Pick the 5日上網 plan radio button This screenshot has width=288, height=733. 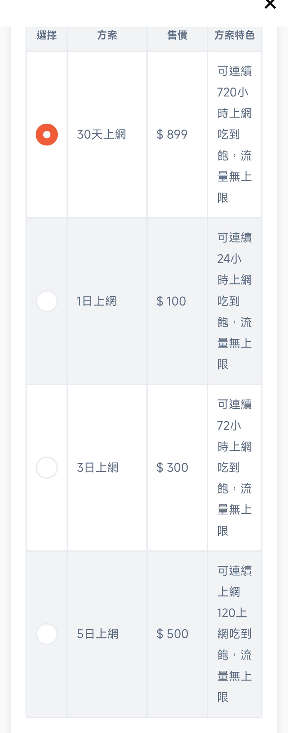pyautogui.click(x=47, y=634)
